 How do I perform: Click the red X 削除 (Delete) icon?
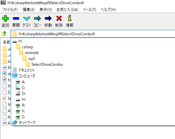tap(59, 18)
